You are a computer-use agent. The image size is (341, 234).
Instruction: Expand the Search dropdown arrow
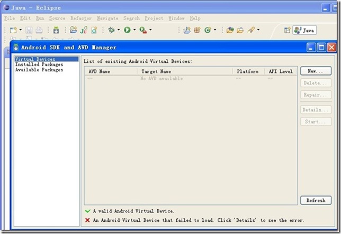(x=258, y=30)
